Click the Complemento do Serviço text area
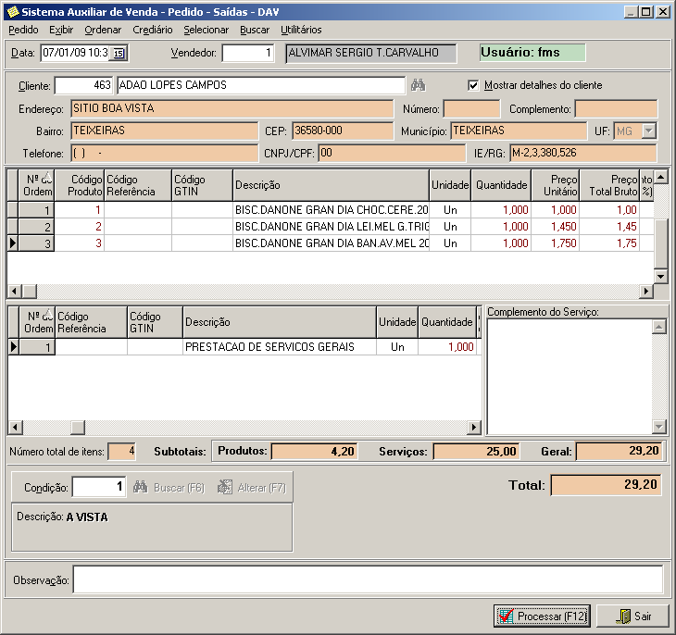This screenshot has width=676, height=635. (x=570, y=377)
